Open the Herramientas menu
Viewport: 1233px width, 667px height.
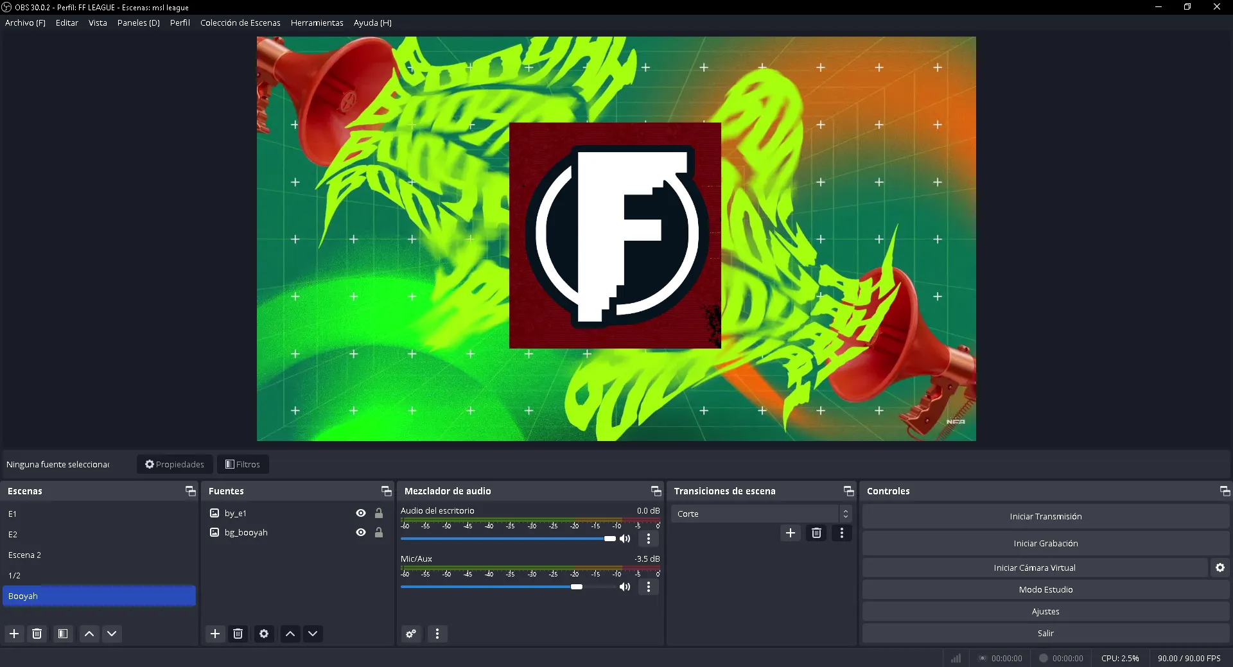pyautogui.click(x=317, y=22)
